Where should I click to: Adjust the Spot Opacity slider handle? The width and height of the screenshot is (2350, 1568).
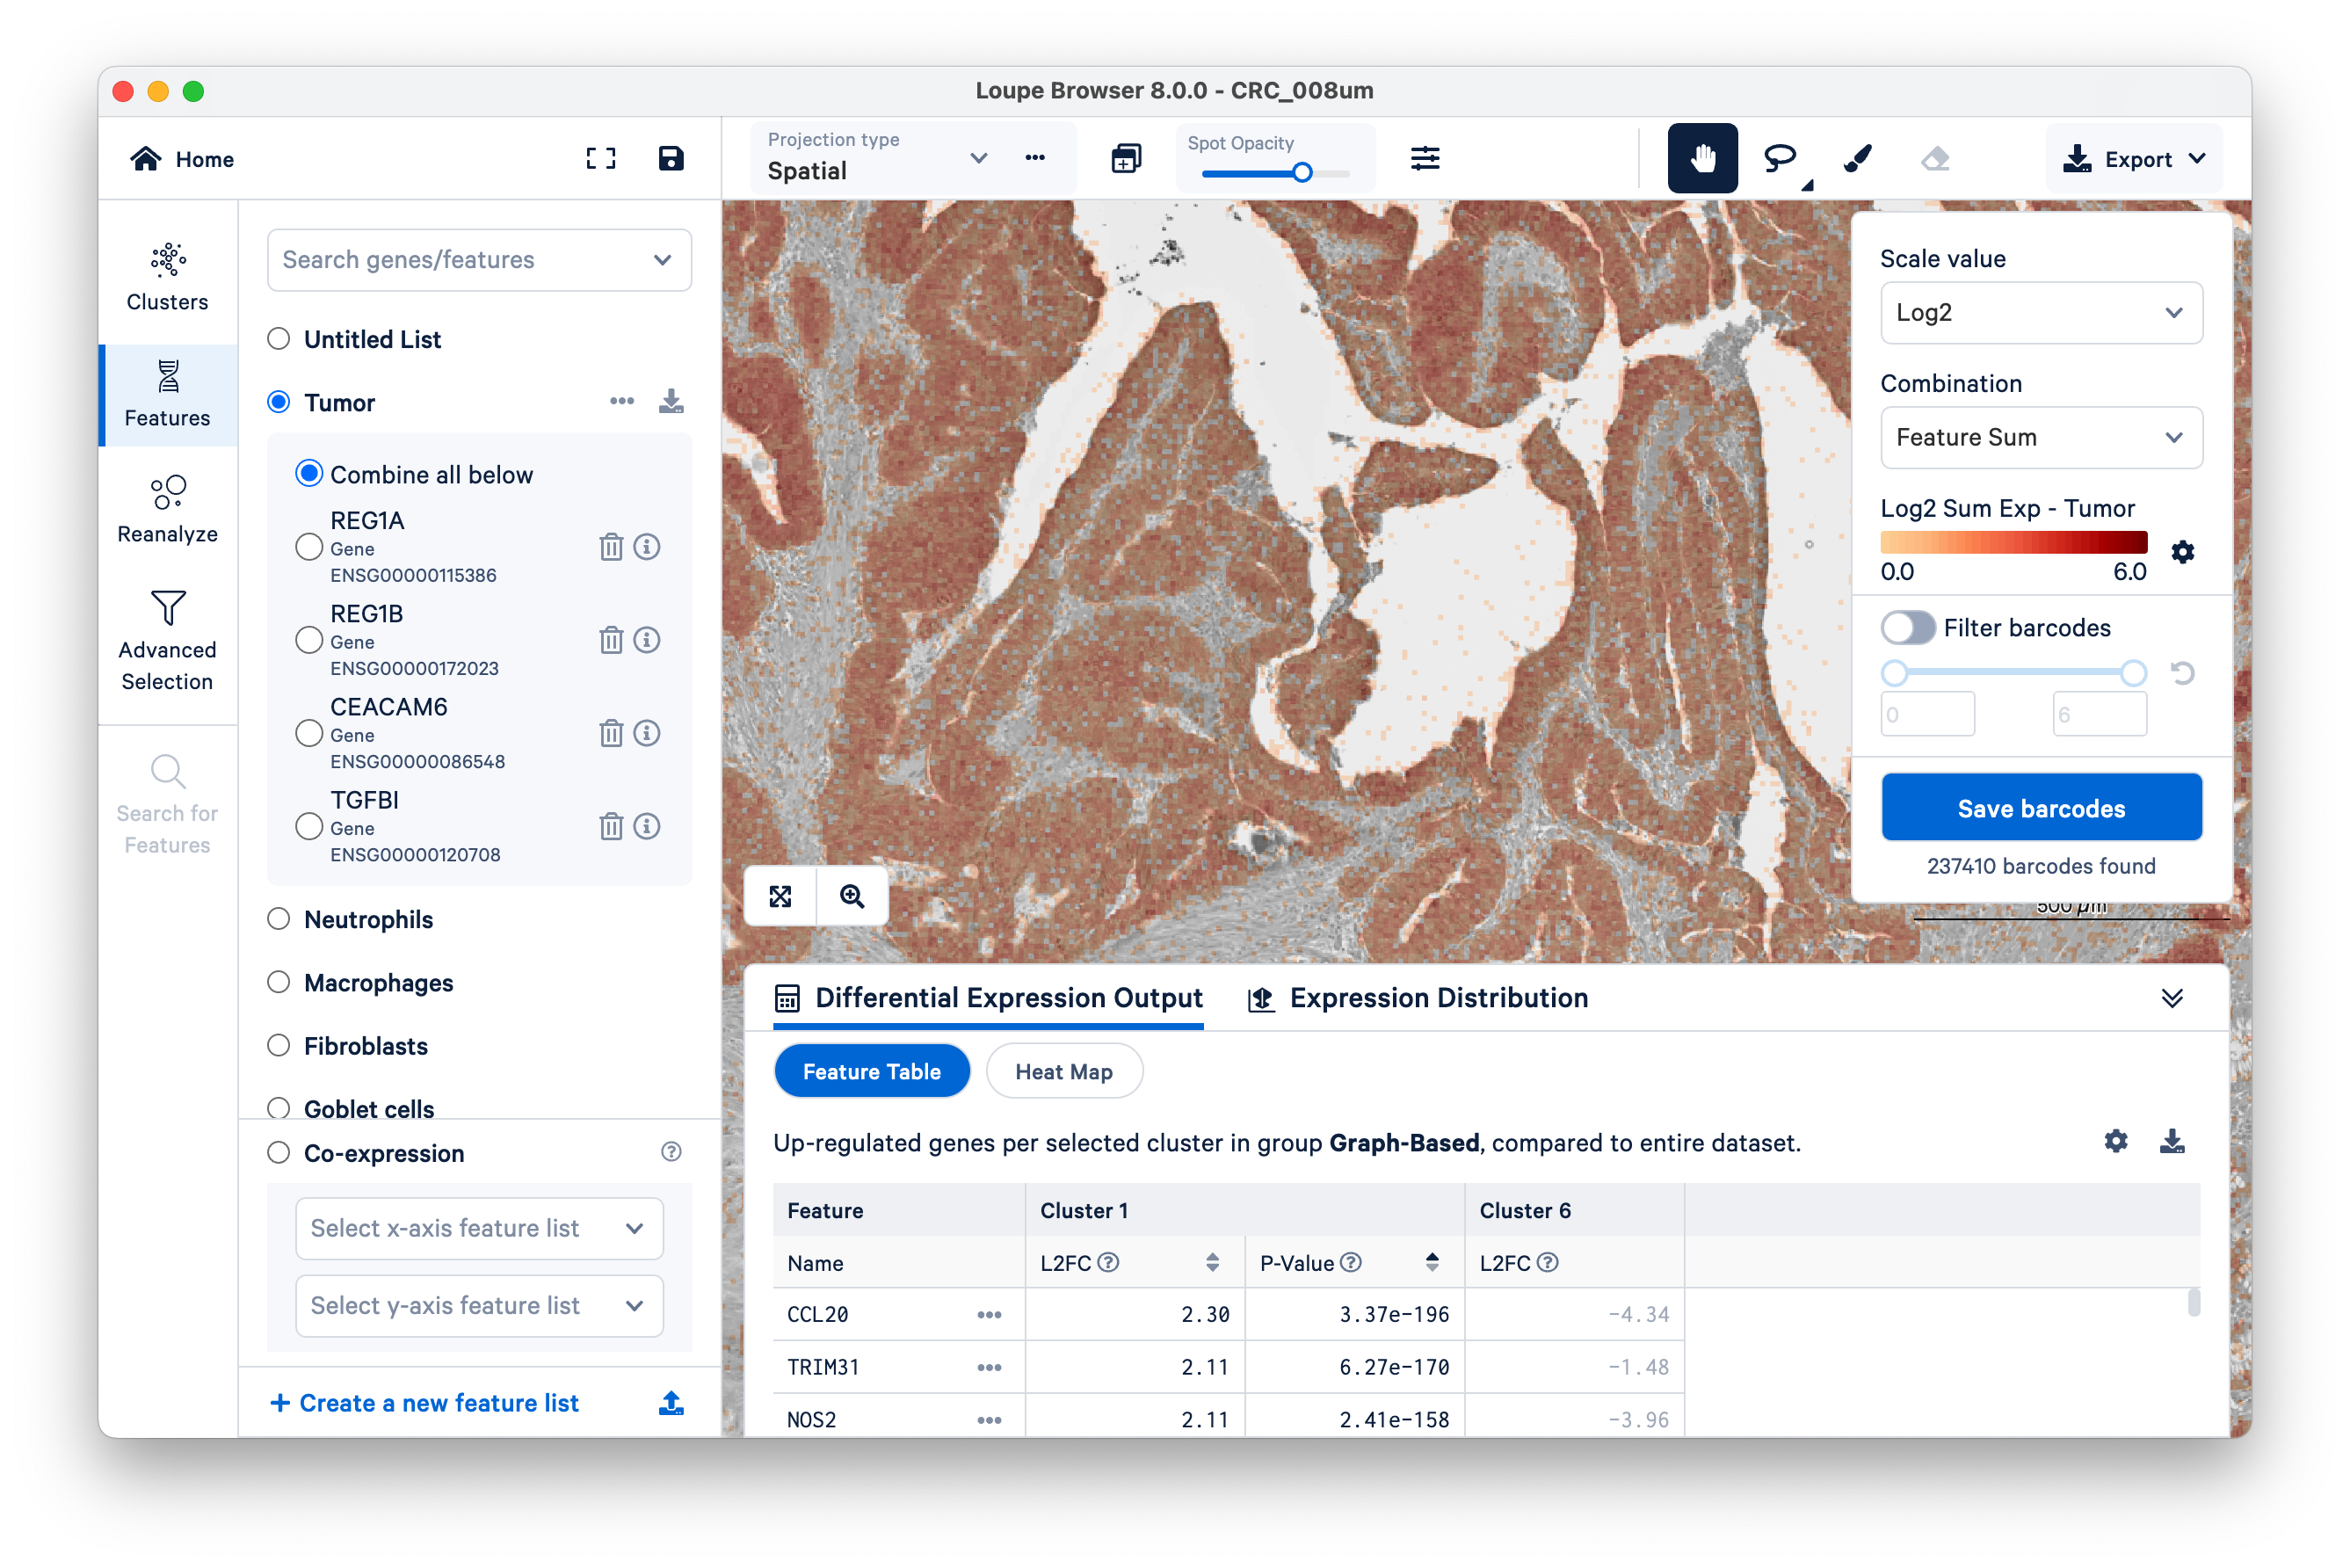tap(1302, 173)
